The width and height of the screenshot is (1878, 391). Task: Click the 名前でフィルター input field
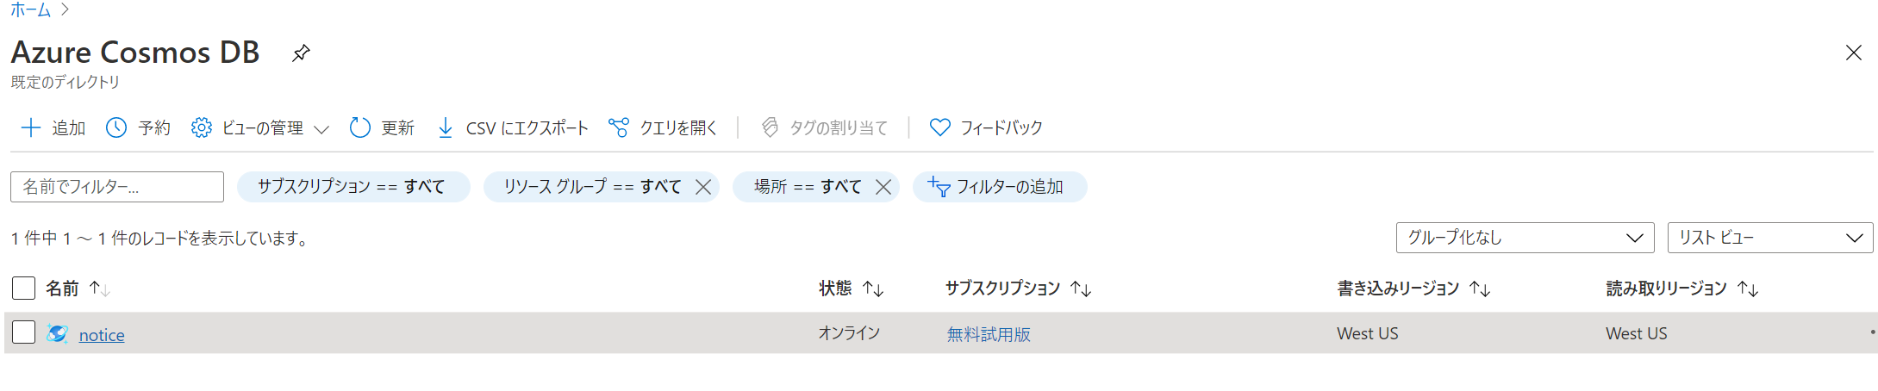click(x=117, y=187)
